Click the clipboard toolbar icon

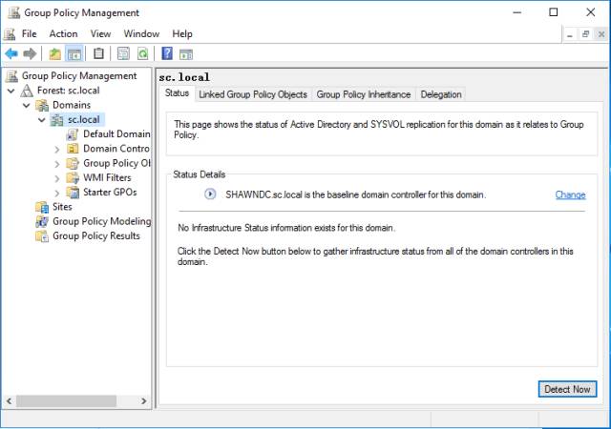click(98, 53)
